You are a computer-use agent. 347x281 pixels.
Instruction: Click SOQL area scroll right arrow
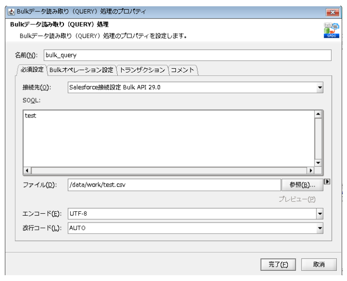pyautogui.click(x=311, y=171)
